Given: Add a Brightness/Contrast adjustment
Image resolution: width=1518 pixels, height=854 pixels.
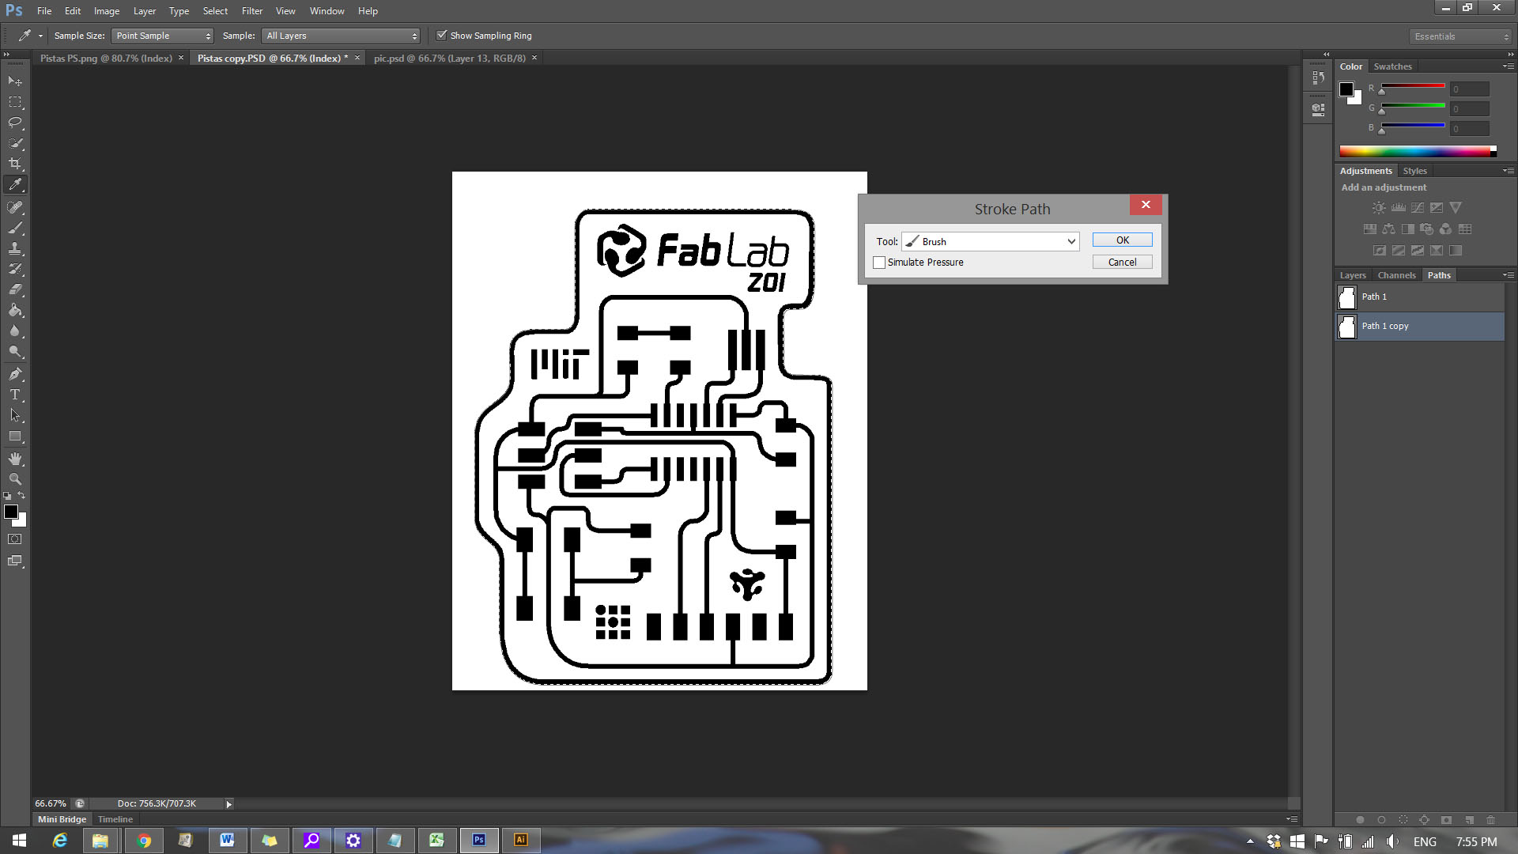Looking at the screenshot, I should pyautogui.click(x=1379, y=208).
